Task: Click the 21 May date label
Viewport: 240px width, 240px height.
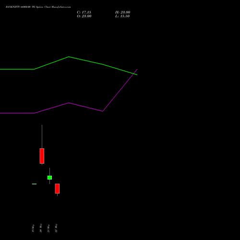Action: [x=48, y=228]
